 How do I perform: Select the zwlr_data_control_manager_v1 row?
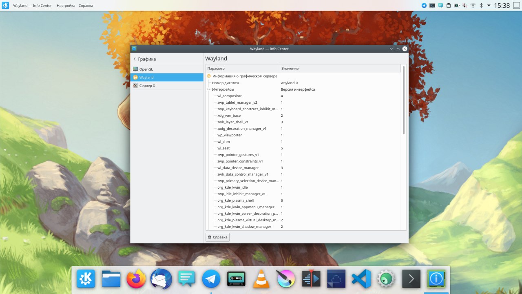[303, 174]
